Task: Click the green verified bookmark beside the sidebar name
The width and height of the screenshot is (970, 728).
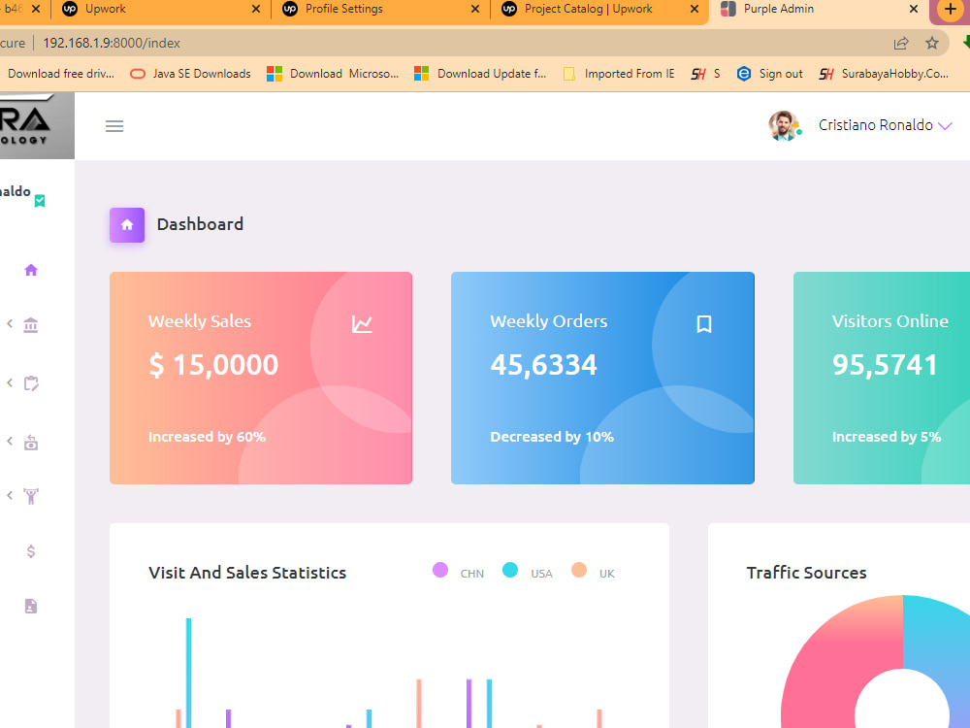Action: click(40, 201)
